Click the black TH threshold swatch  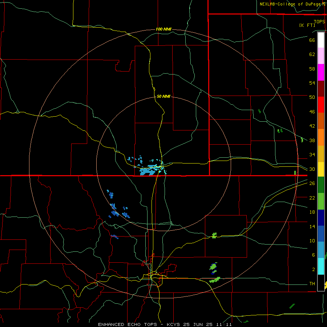pos(321,283)
